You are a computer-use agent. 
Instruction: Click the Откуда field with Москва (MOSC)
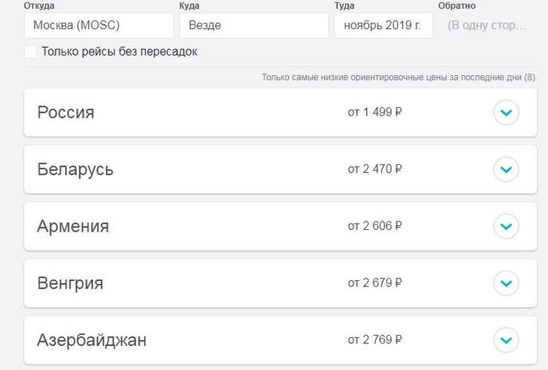[x=99, y=25]
